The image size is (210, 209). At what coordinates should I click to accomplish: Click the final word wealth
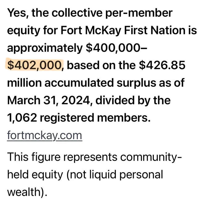pos(24,192)
